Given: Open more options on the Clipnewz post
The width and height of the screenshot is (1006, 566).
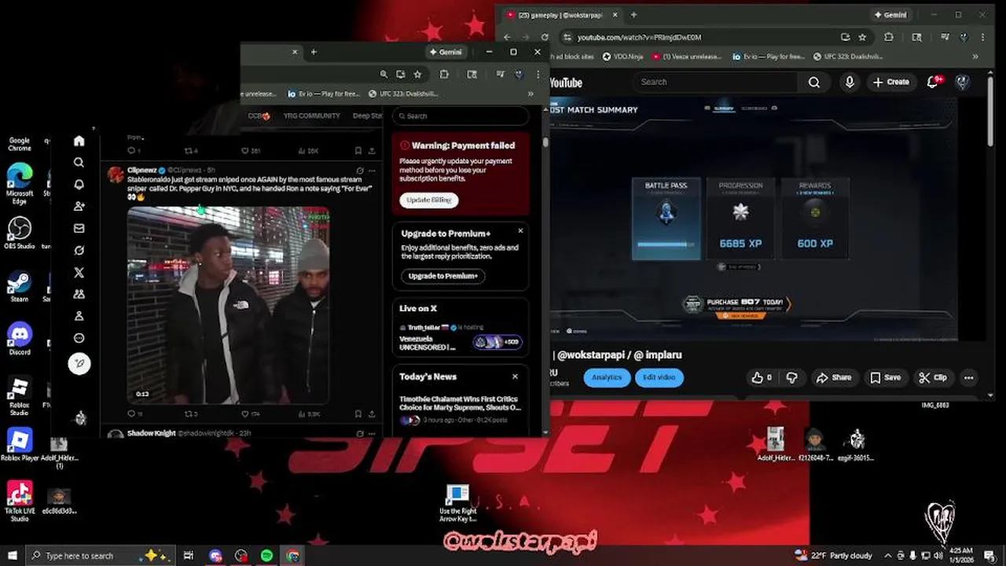Looking at the screenshot, I should click(x=372, y=170).
